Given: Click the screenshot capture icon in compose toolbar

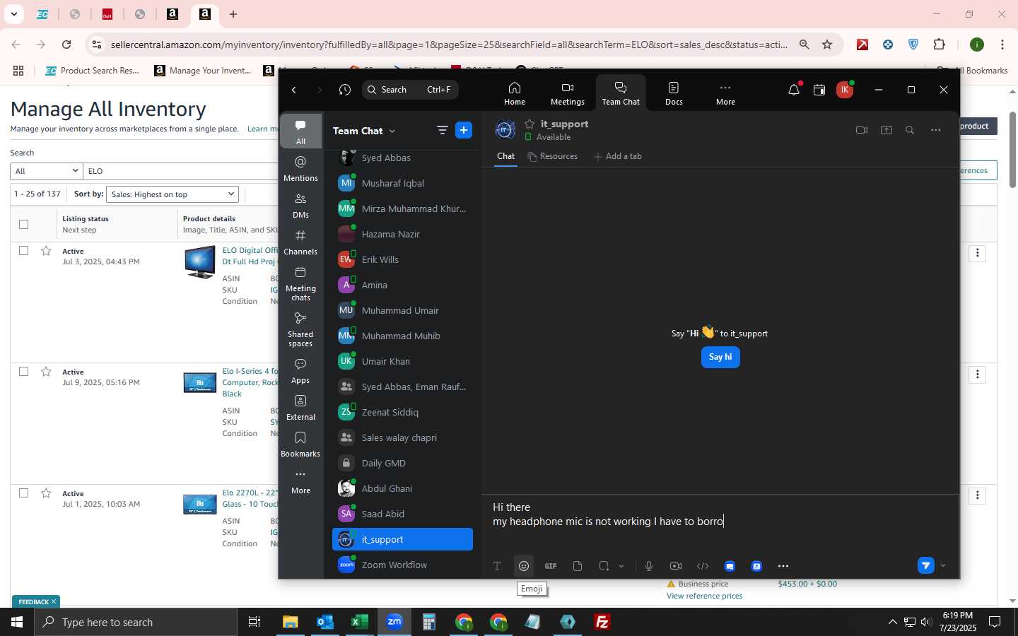Looking at the screenshot, I should pos(604,565).
